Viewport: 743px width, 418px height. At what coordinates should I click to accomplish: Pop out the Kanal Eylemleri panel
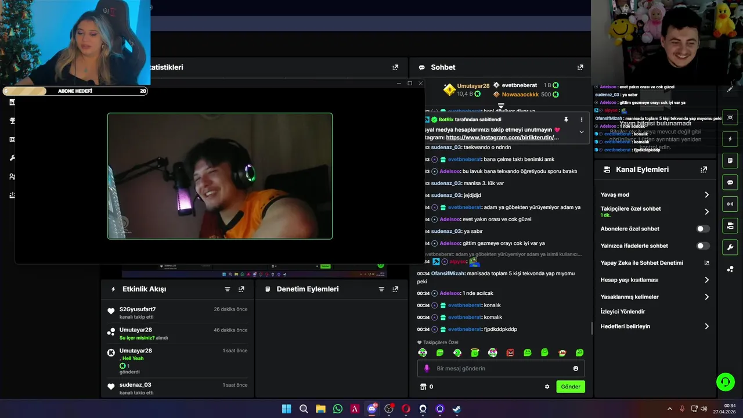point(704,170)
